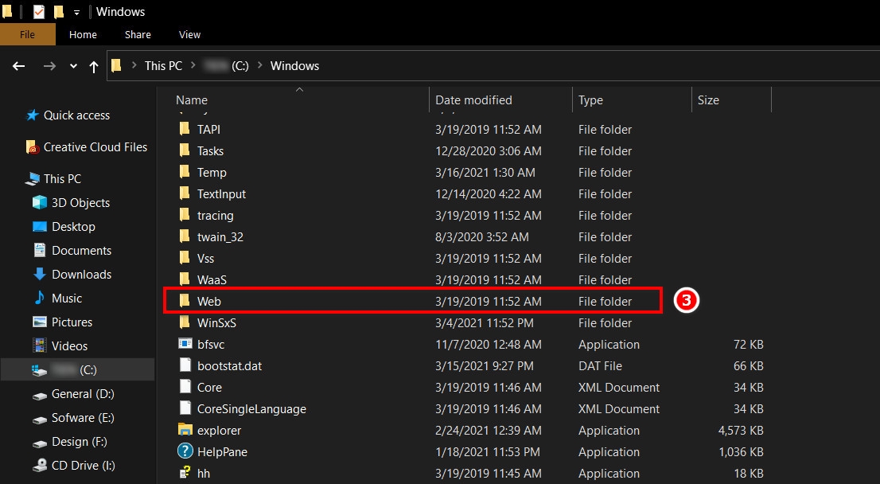
Task: Select the HelpPane question mark icon
Action: pyautogui.click(x=185, y=451)
